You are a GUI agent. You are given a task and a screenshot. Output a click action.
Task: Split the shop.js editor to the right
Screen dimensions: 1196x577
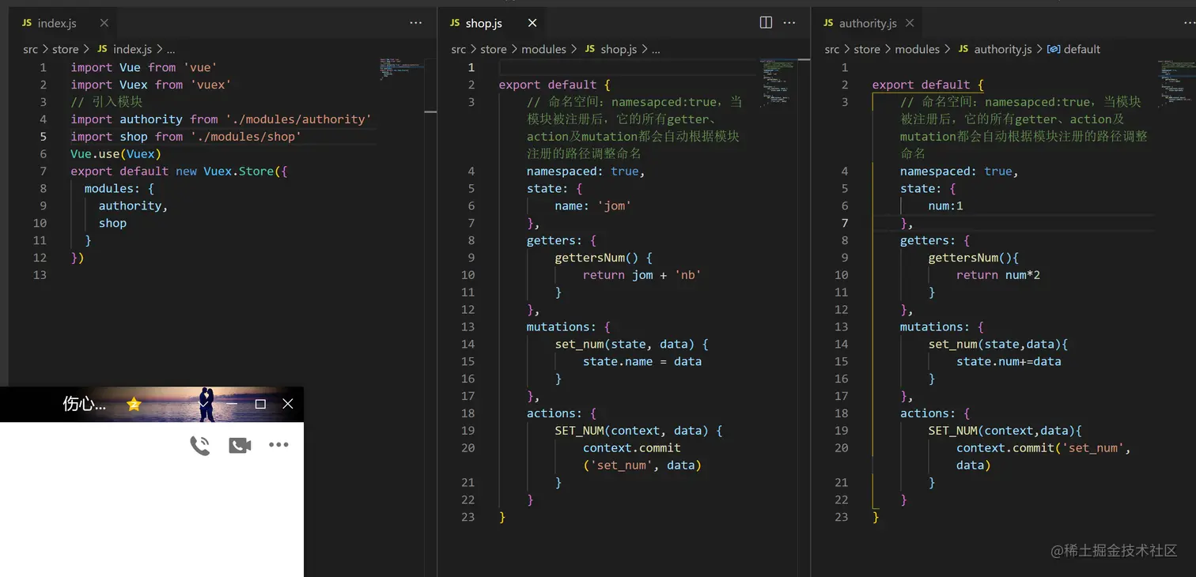coord(766,23)
